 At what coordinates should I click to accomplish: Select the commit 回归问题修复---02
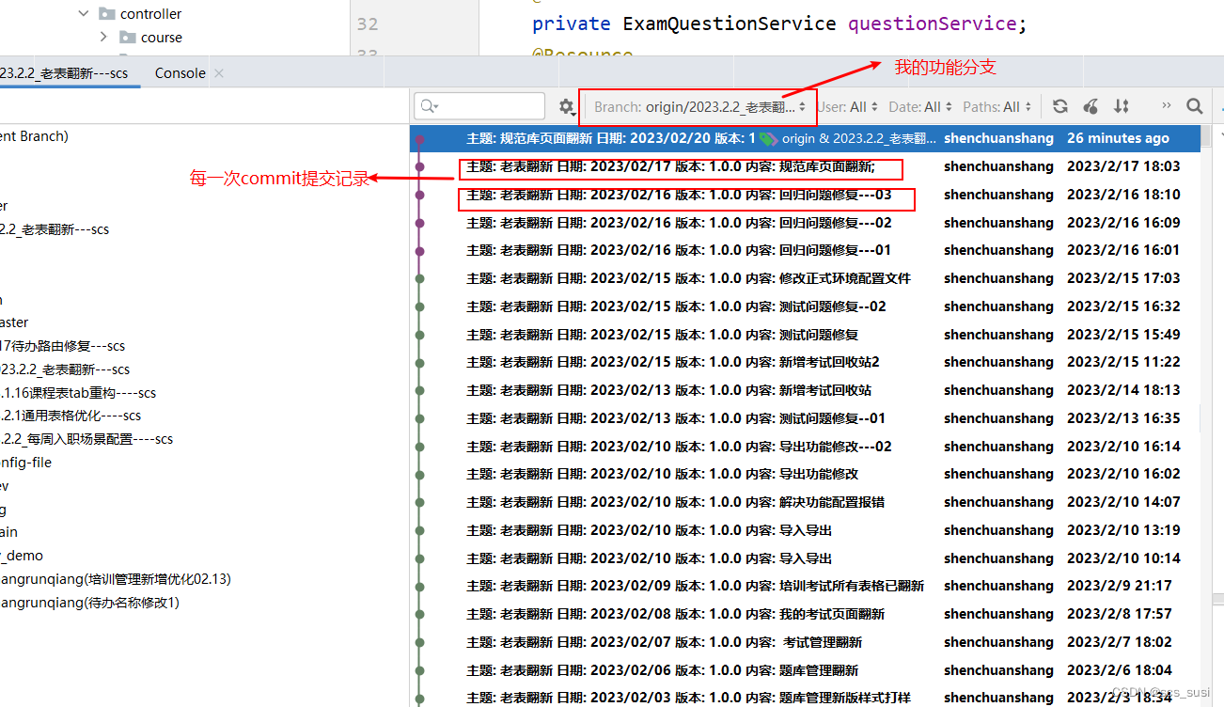coord(805,223)
